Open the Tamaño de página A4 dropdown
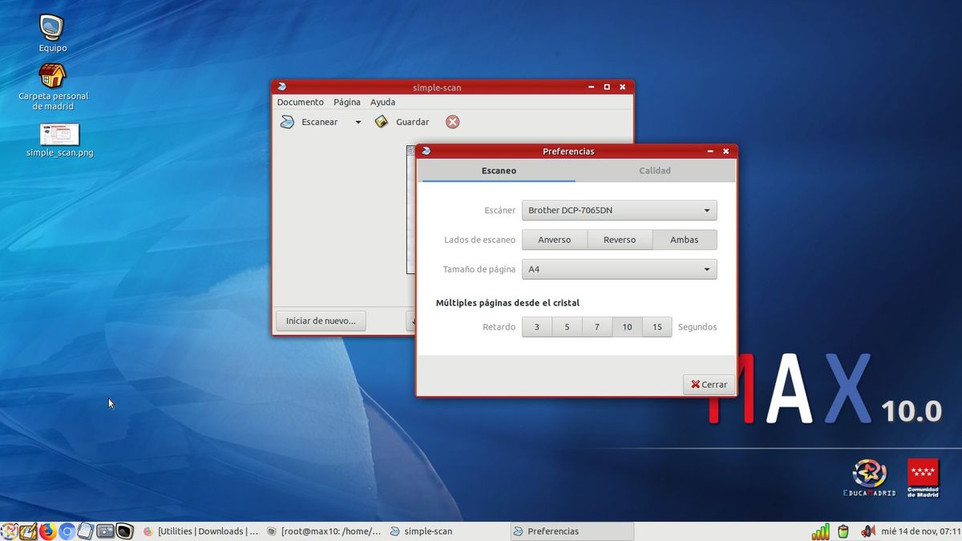962x541 pixels. pos(620,269)
